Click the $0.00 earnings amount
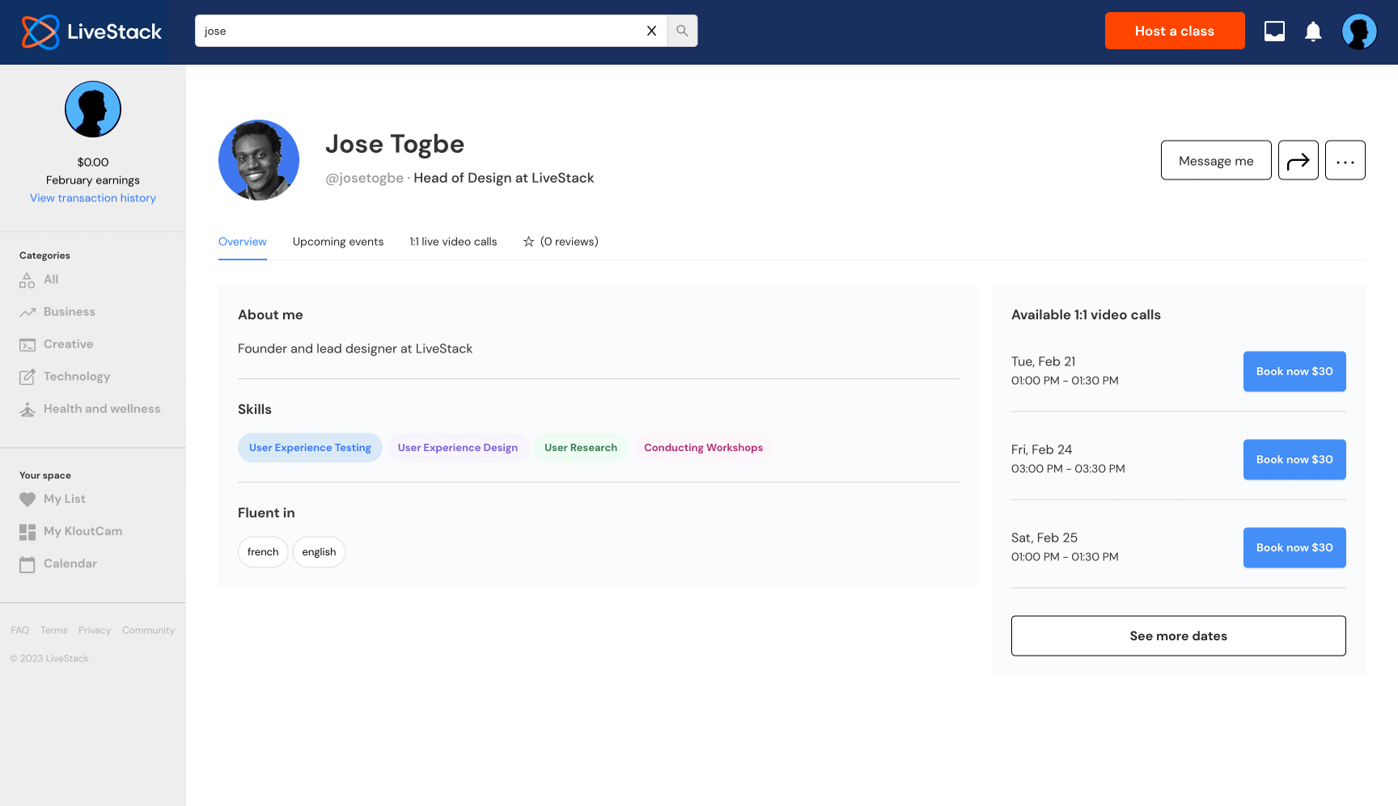The height and width of the screenshot is (806, 1398). click(x=93, y=162)
